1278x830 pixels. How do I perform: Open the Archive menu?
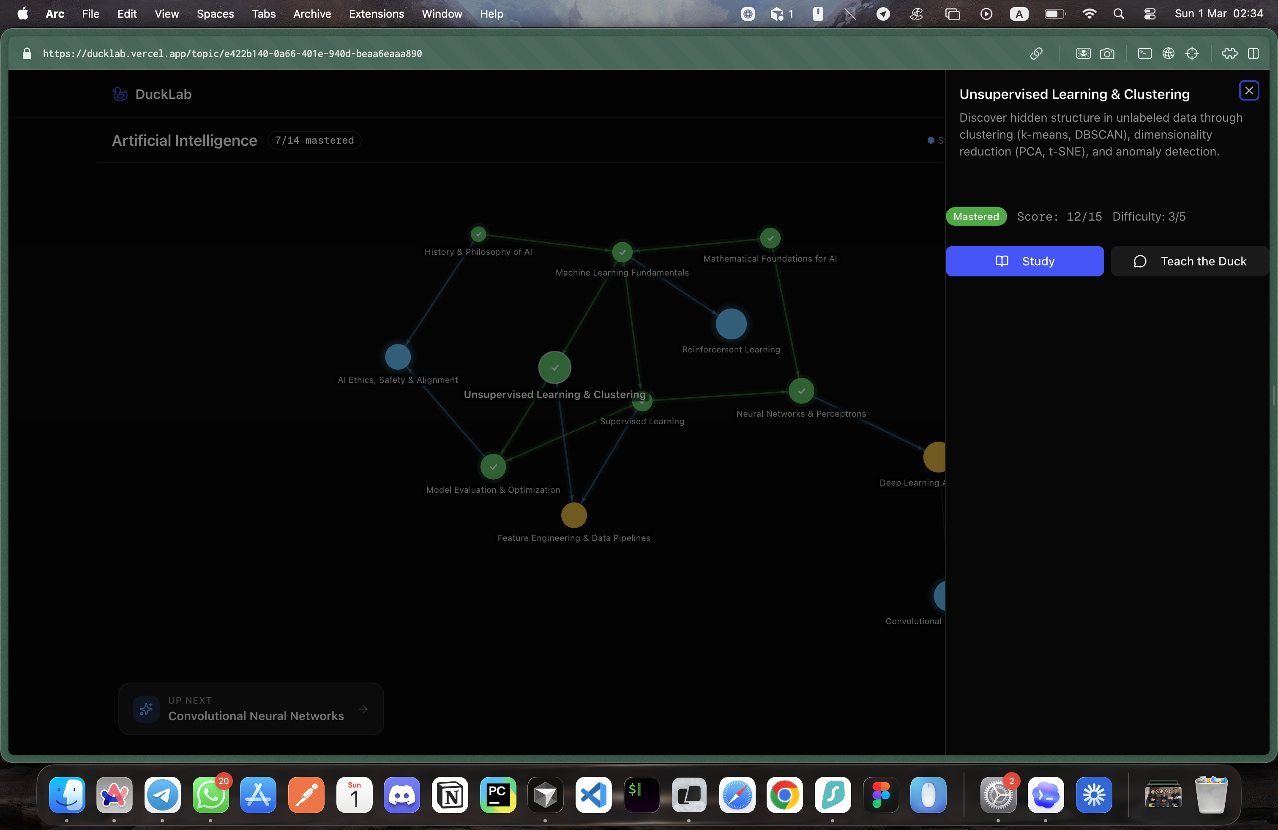312,14
